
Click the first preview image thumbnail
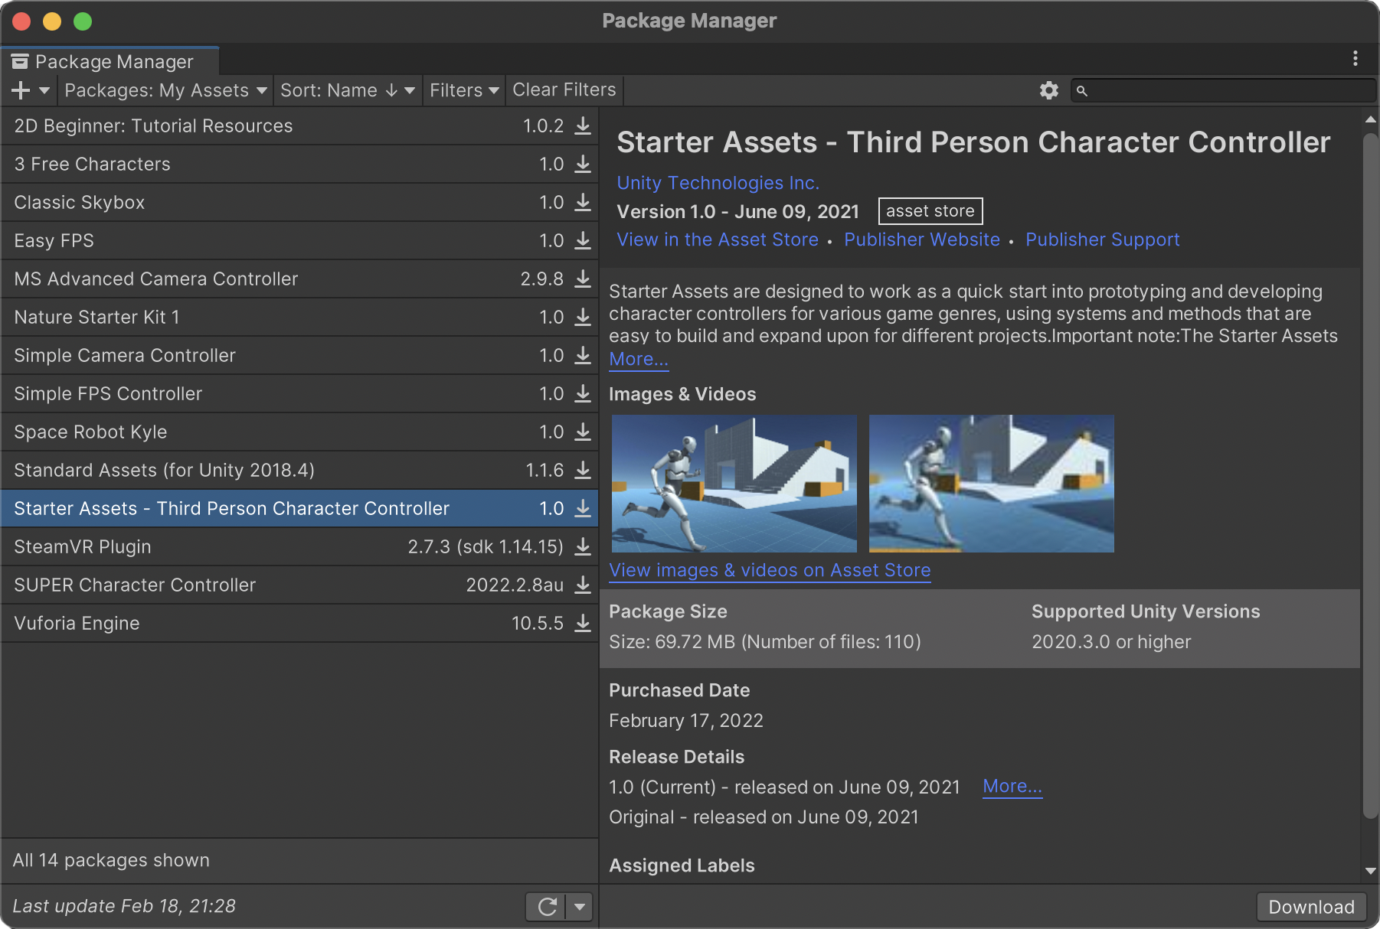(x=734, y=484)
